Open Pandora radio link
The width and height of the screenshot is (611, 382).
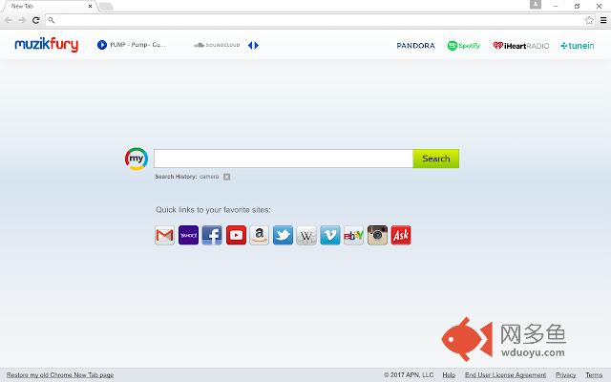pyautogui.click(x=416, y=46)
